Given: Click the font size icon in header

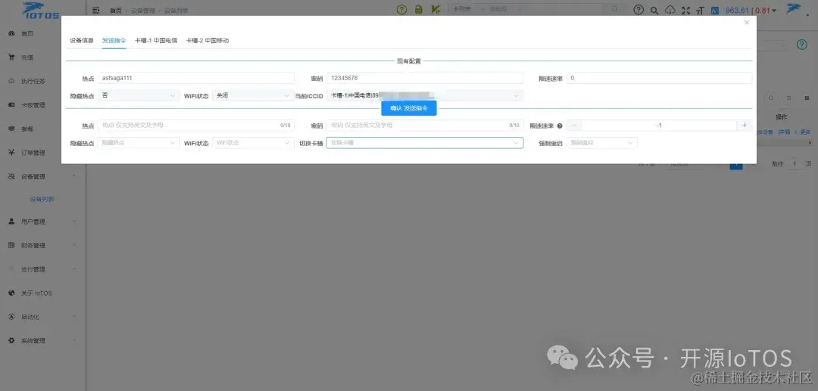Looking at the screenshot, I should tap(700, 11).
